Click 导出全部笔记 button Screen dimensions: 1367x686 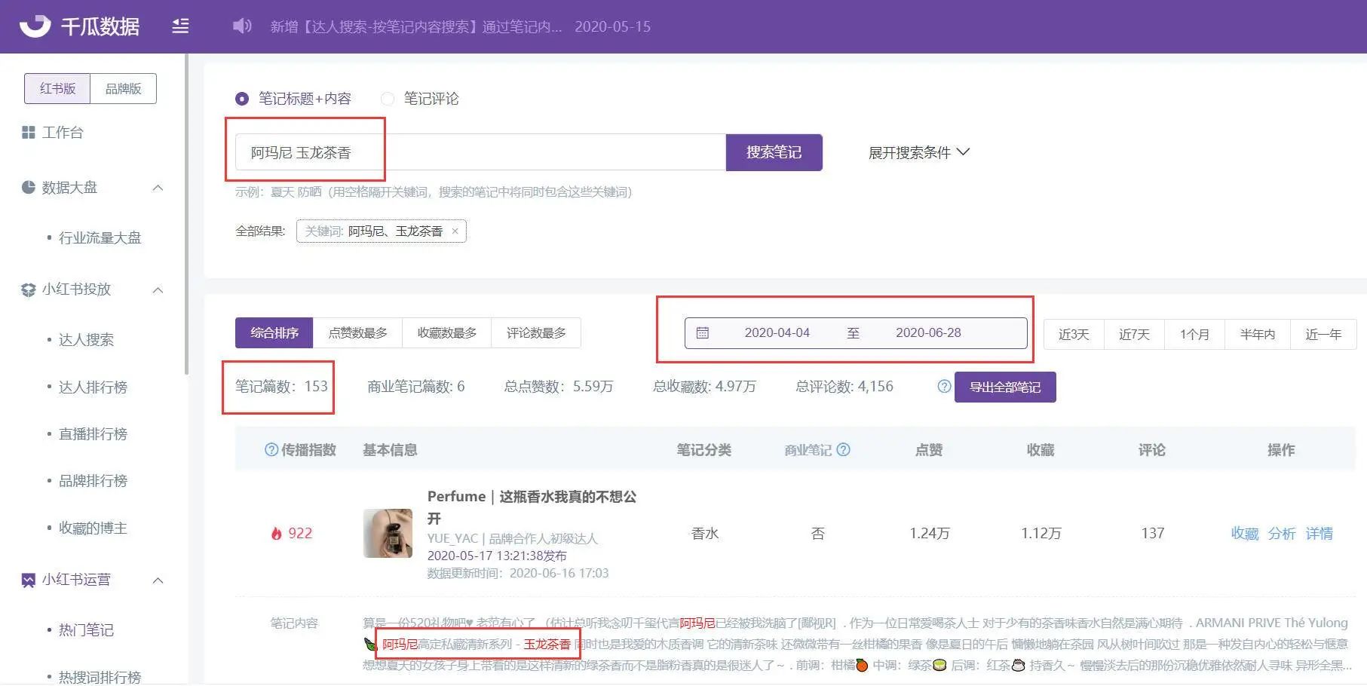pos(1005,387)
